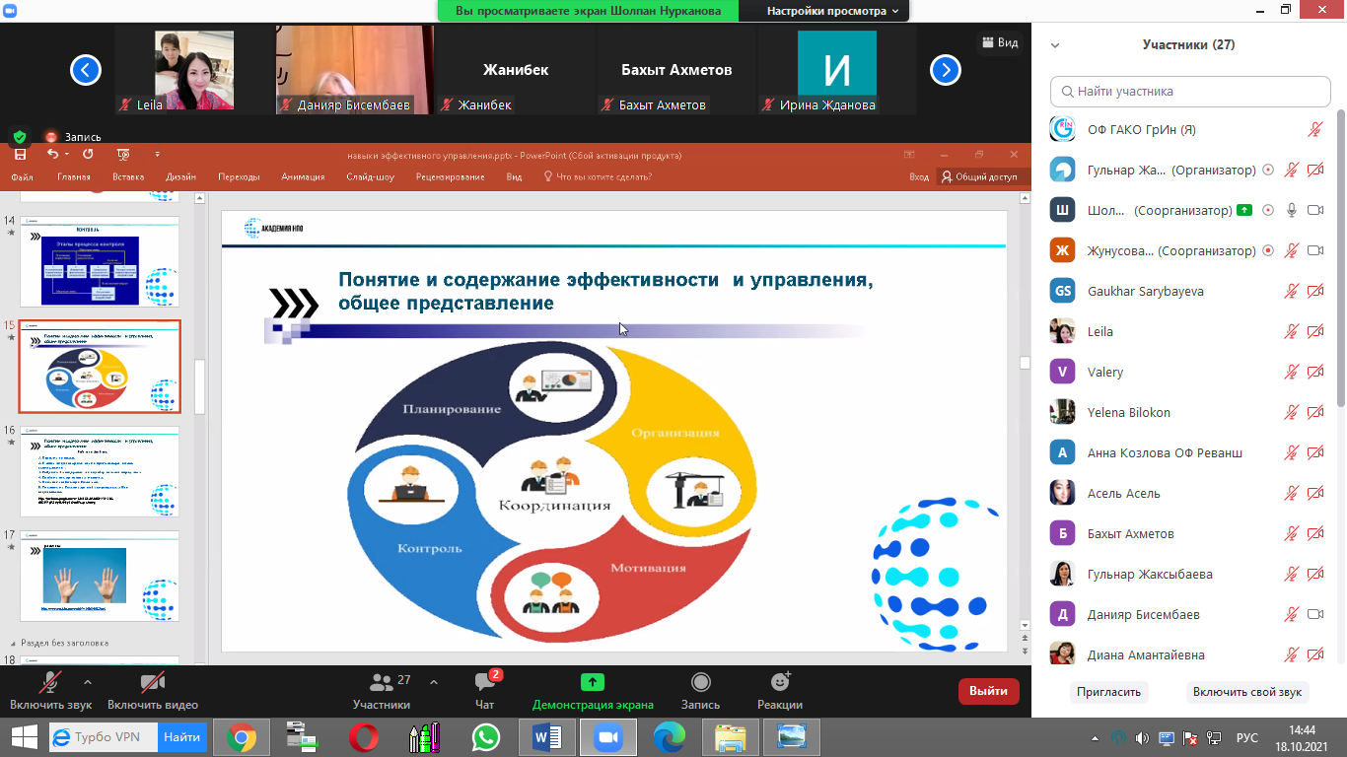Turn on camera with Включить видео
Screen dimensions: 1347x757
point(152,682)
